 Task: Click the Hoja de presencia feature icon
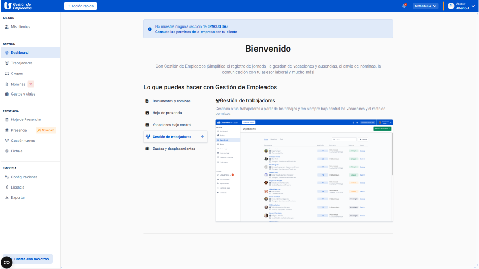(x=147, y=113)
